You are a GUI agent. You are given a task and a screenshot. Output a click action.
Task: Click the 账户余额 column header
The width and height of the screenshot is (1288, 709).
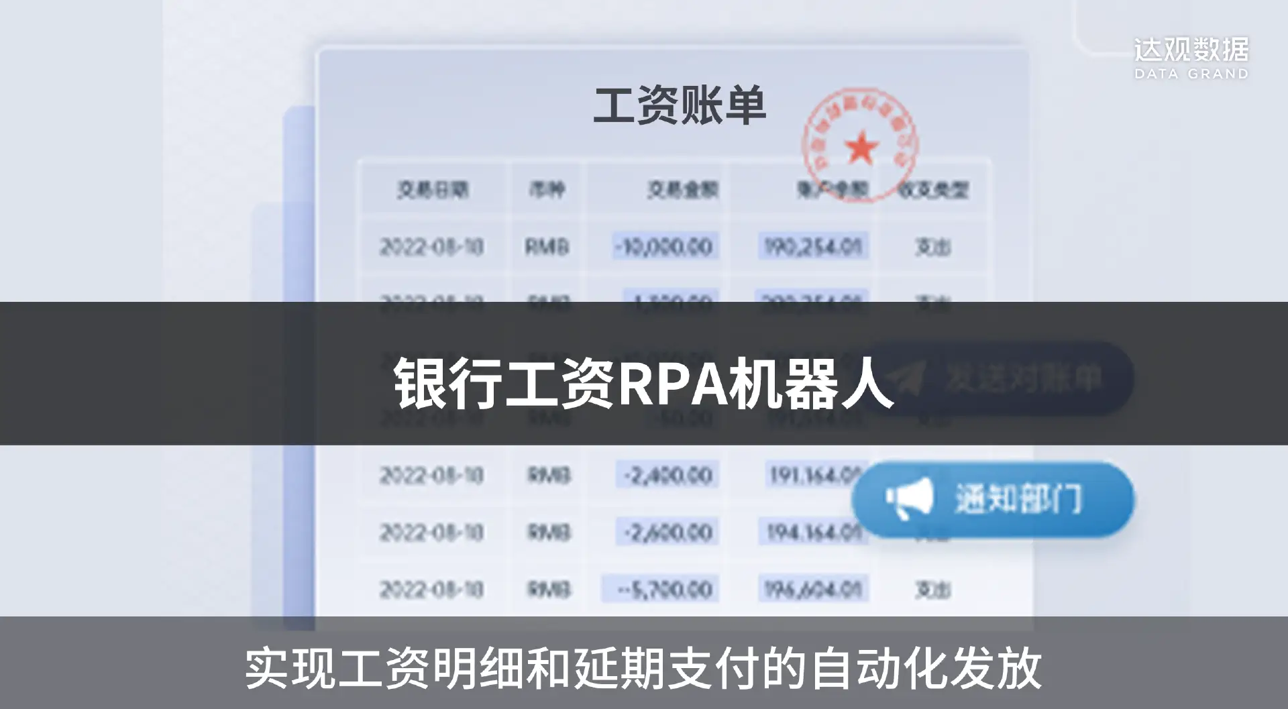point(832,190)
